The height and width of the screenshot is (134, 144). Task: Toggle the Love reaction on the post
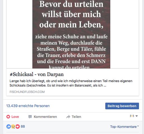(13, 117)
